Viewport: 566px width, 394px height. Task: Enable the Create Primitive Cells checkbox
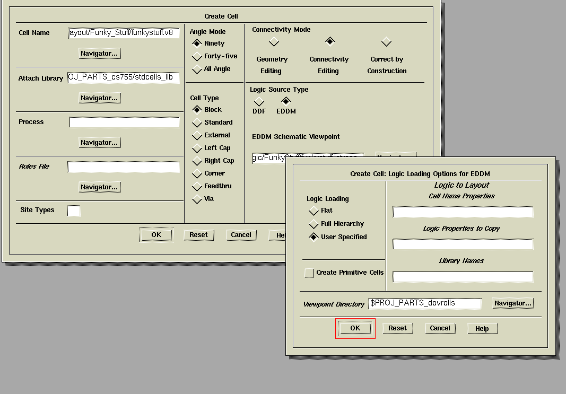click(309, 273)
